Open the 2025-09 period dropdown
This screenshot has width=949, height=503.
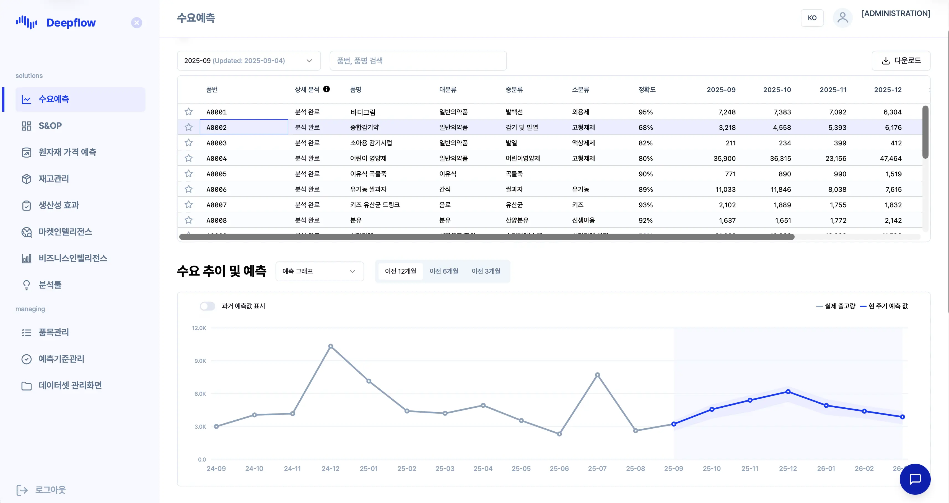pos(249,61)
